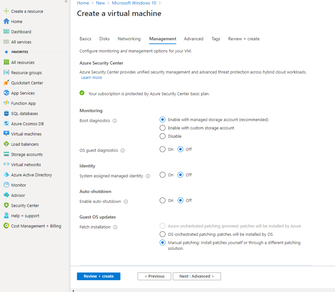Select the Management tab
This screenshot has height=292, width=335.
coord(163,39)
